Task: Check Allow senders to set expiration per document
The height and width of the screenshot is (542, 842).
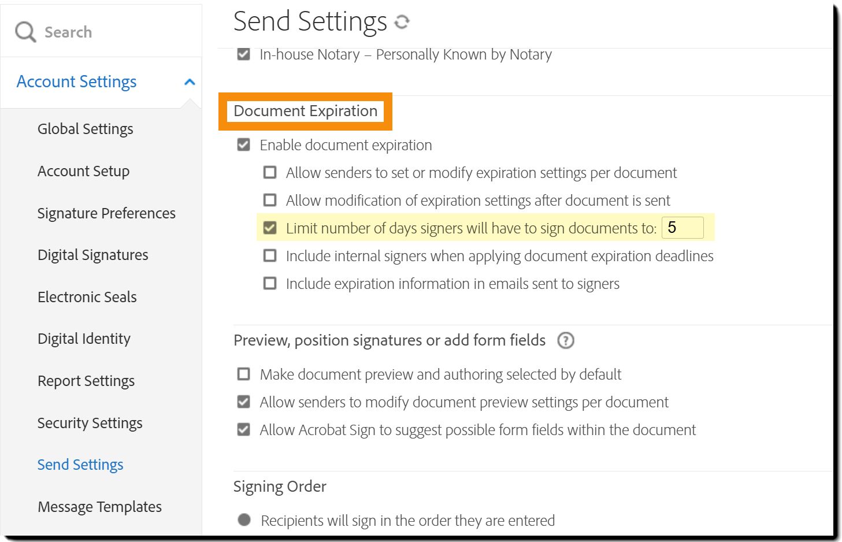Action: 270,172
